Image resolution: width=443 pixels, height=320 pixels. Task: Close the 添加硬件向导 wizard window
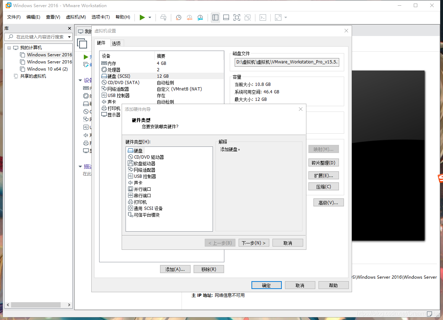pos(300,109)
